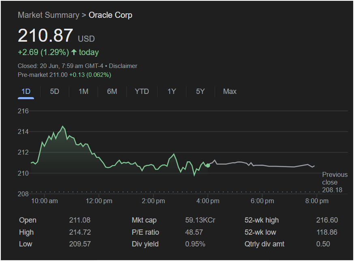Click the Qtrly div amt value 0.50
The height and width of the screenshot is (261, 354).
coord(323,244)
